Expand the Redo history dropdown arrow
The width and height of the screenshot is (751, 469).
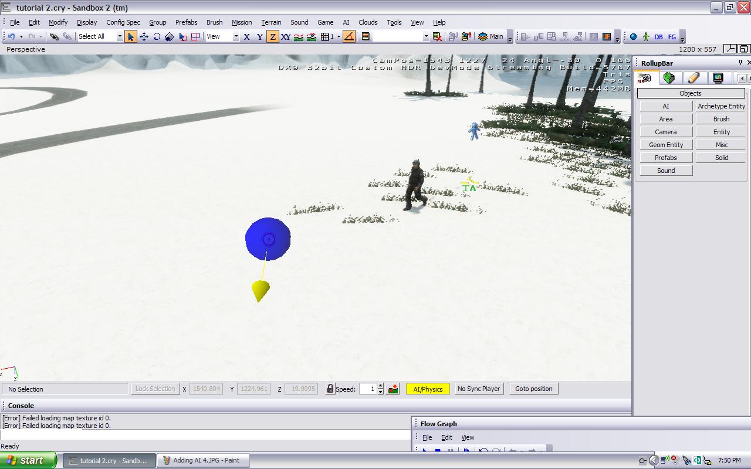tap(41, 36)
